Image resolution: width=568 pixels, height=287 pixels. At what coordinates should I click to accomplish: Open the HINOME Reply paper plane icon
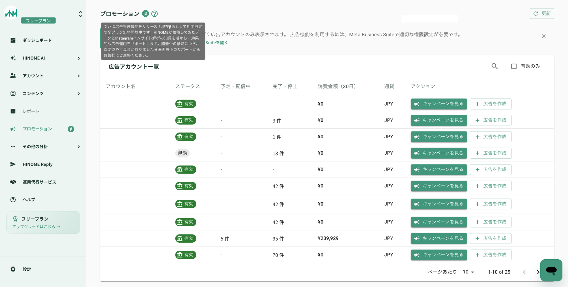tap(13, 164)
